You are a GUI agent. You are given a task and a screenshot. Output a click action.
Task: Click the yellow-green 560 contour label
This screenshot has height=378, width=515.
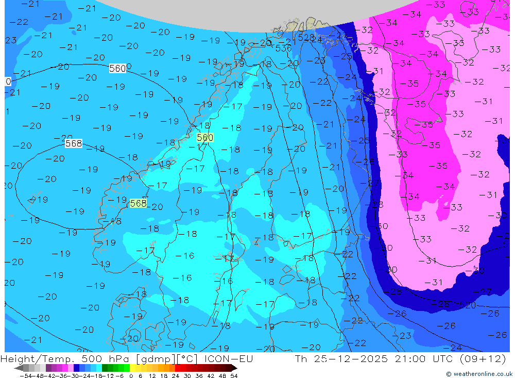(205, 138)
